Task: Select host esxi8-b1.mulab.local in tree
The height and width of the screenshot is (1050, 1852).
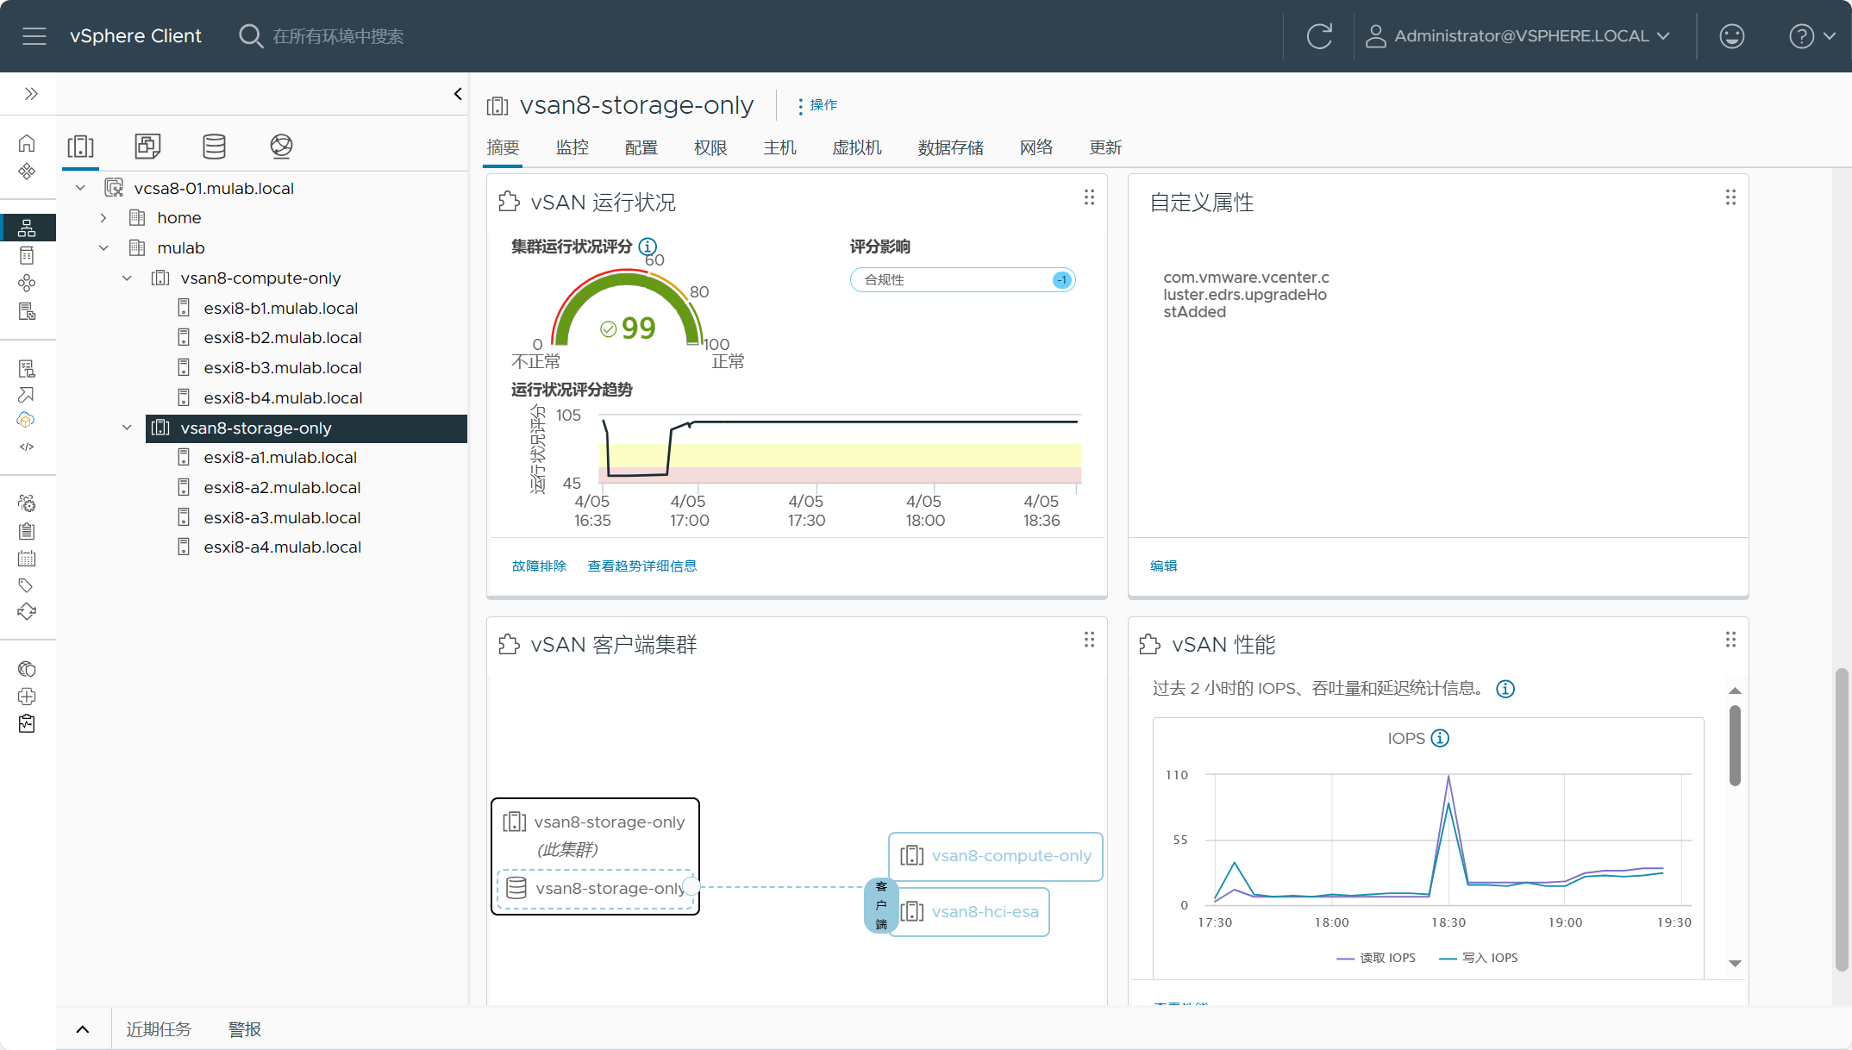Action: click(x=281, y=309)
